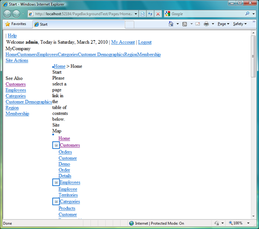Click the Refresh page icon
The height and width of the screenshot is (229, 259).
150,14
